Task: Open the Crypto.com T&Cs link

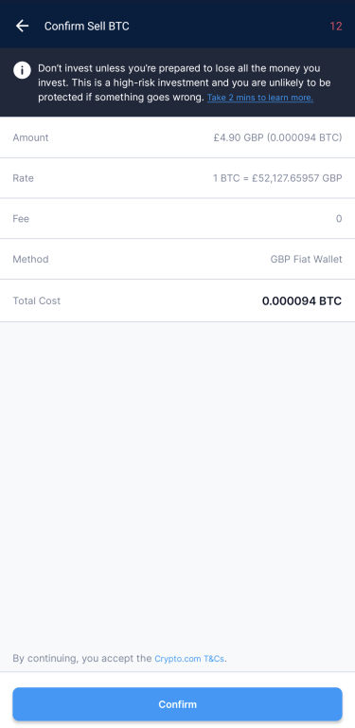Action: 190,659
